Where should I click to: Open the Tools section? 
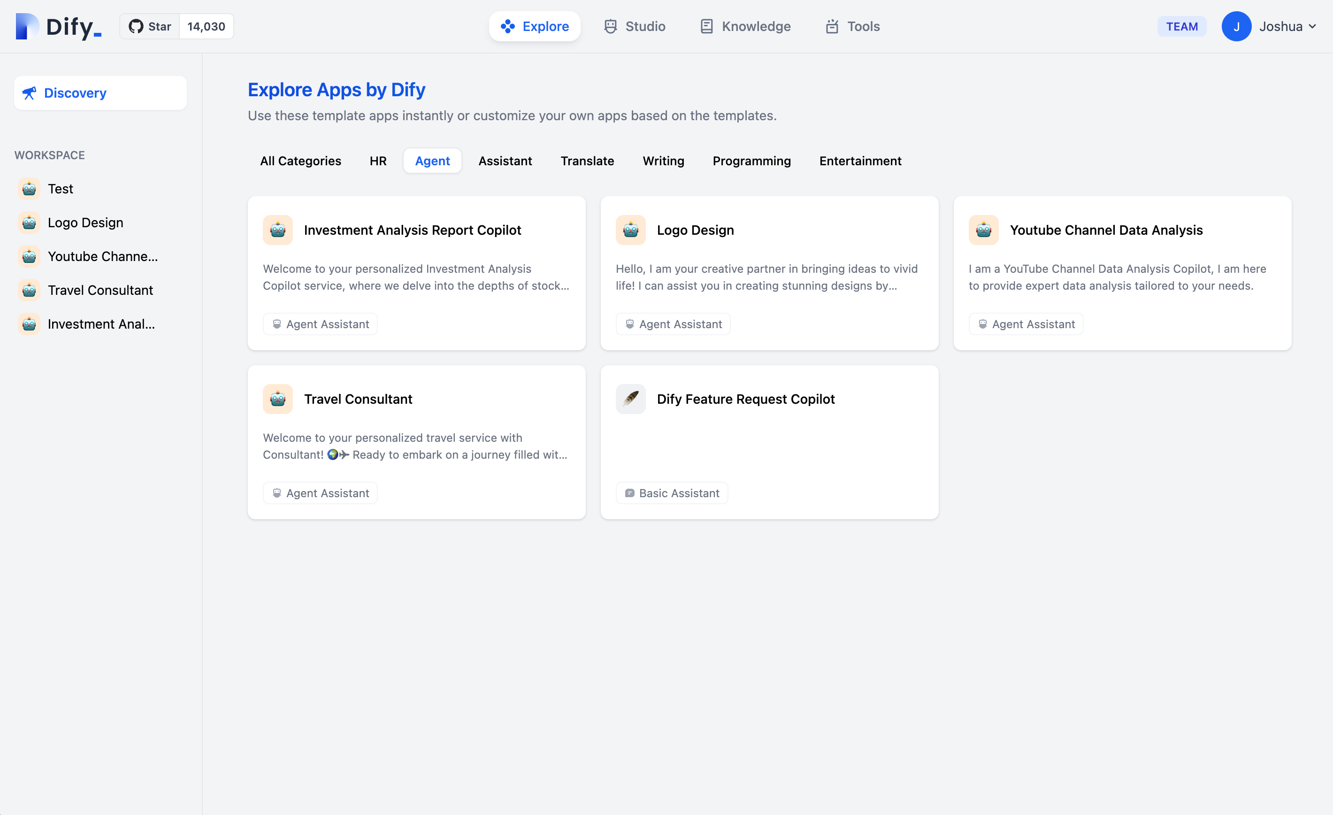[852, 26]
